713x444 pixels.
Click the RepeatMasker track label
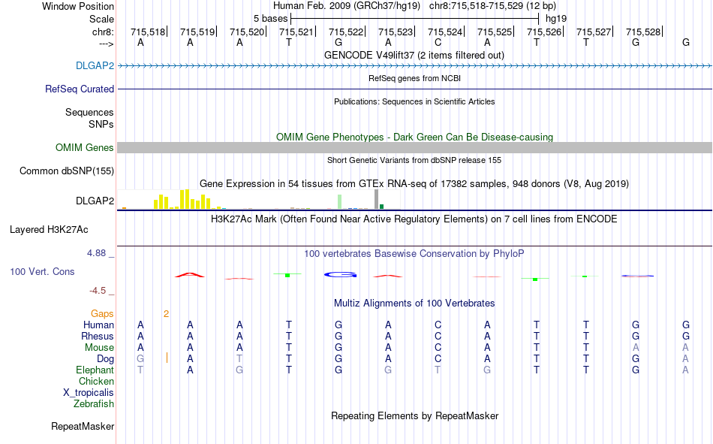click(x=83, y=426)
